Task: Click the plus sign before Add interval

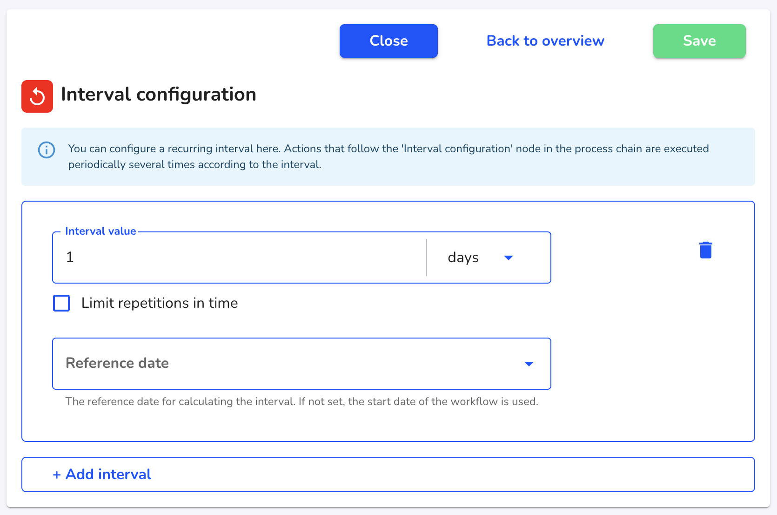Action: [57, 474]
